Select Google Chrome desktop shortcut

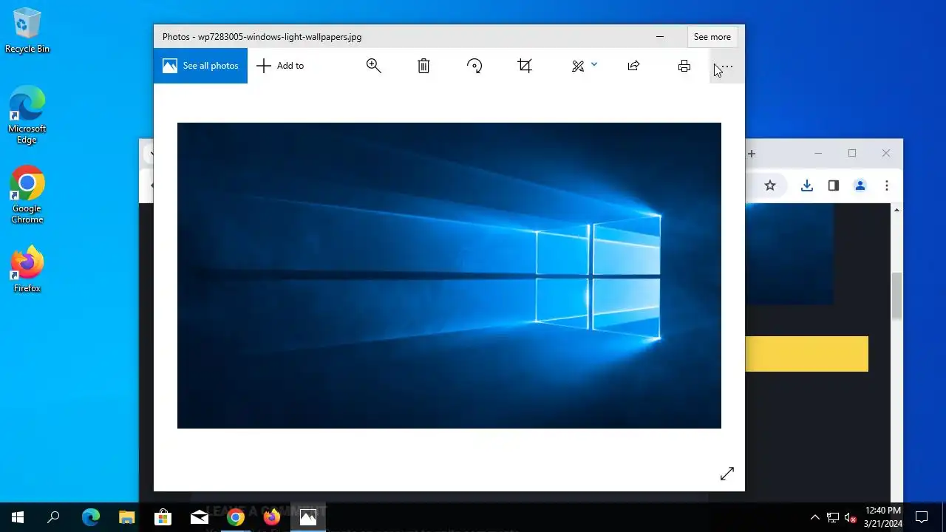tap(27, 195)
